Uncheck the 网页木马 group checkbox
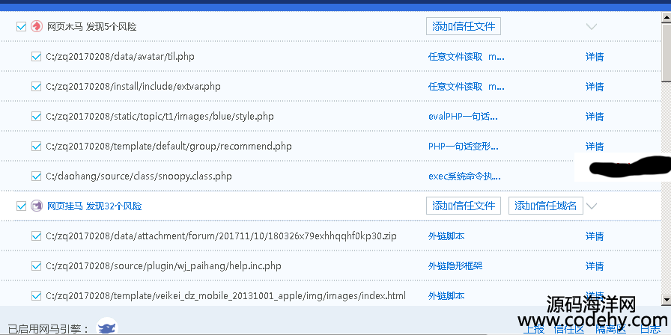 (21, 26)
